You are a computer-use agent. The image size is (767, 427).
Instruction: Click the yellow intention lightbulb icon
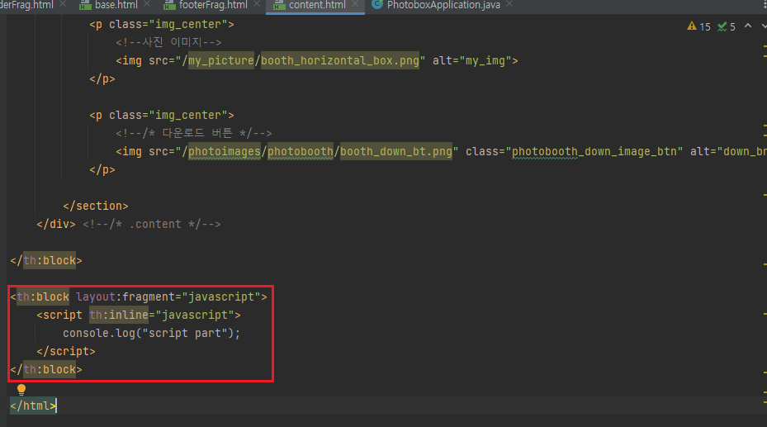coord(21,389)
